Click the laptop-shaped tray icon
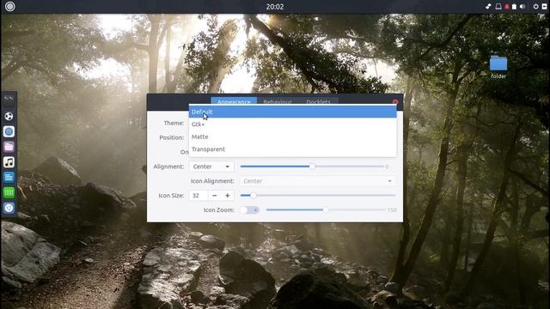 click(498, 7)
